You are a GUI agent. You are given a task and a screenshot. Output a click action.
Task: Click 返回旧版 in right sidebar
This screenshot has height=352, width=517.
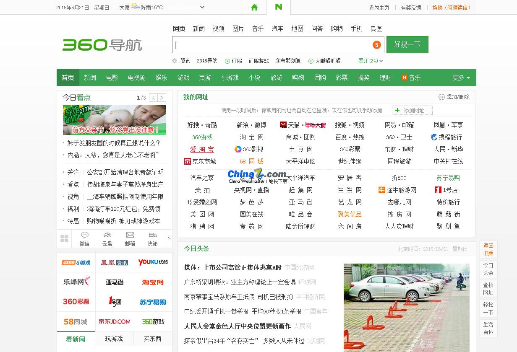tap(488, 249)
